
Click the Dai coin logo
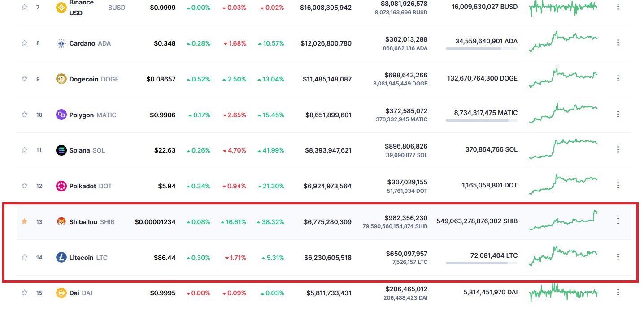[61, 293]
